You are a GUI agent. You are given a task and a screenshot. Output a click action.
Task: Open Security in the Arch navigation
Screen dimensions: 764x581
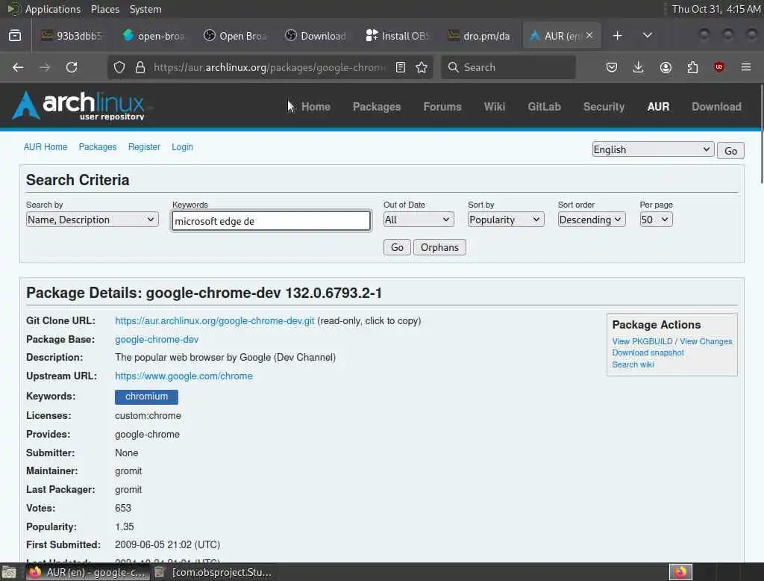[x=604, y=106]
